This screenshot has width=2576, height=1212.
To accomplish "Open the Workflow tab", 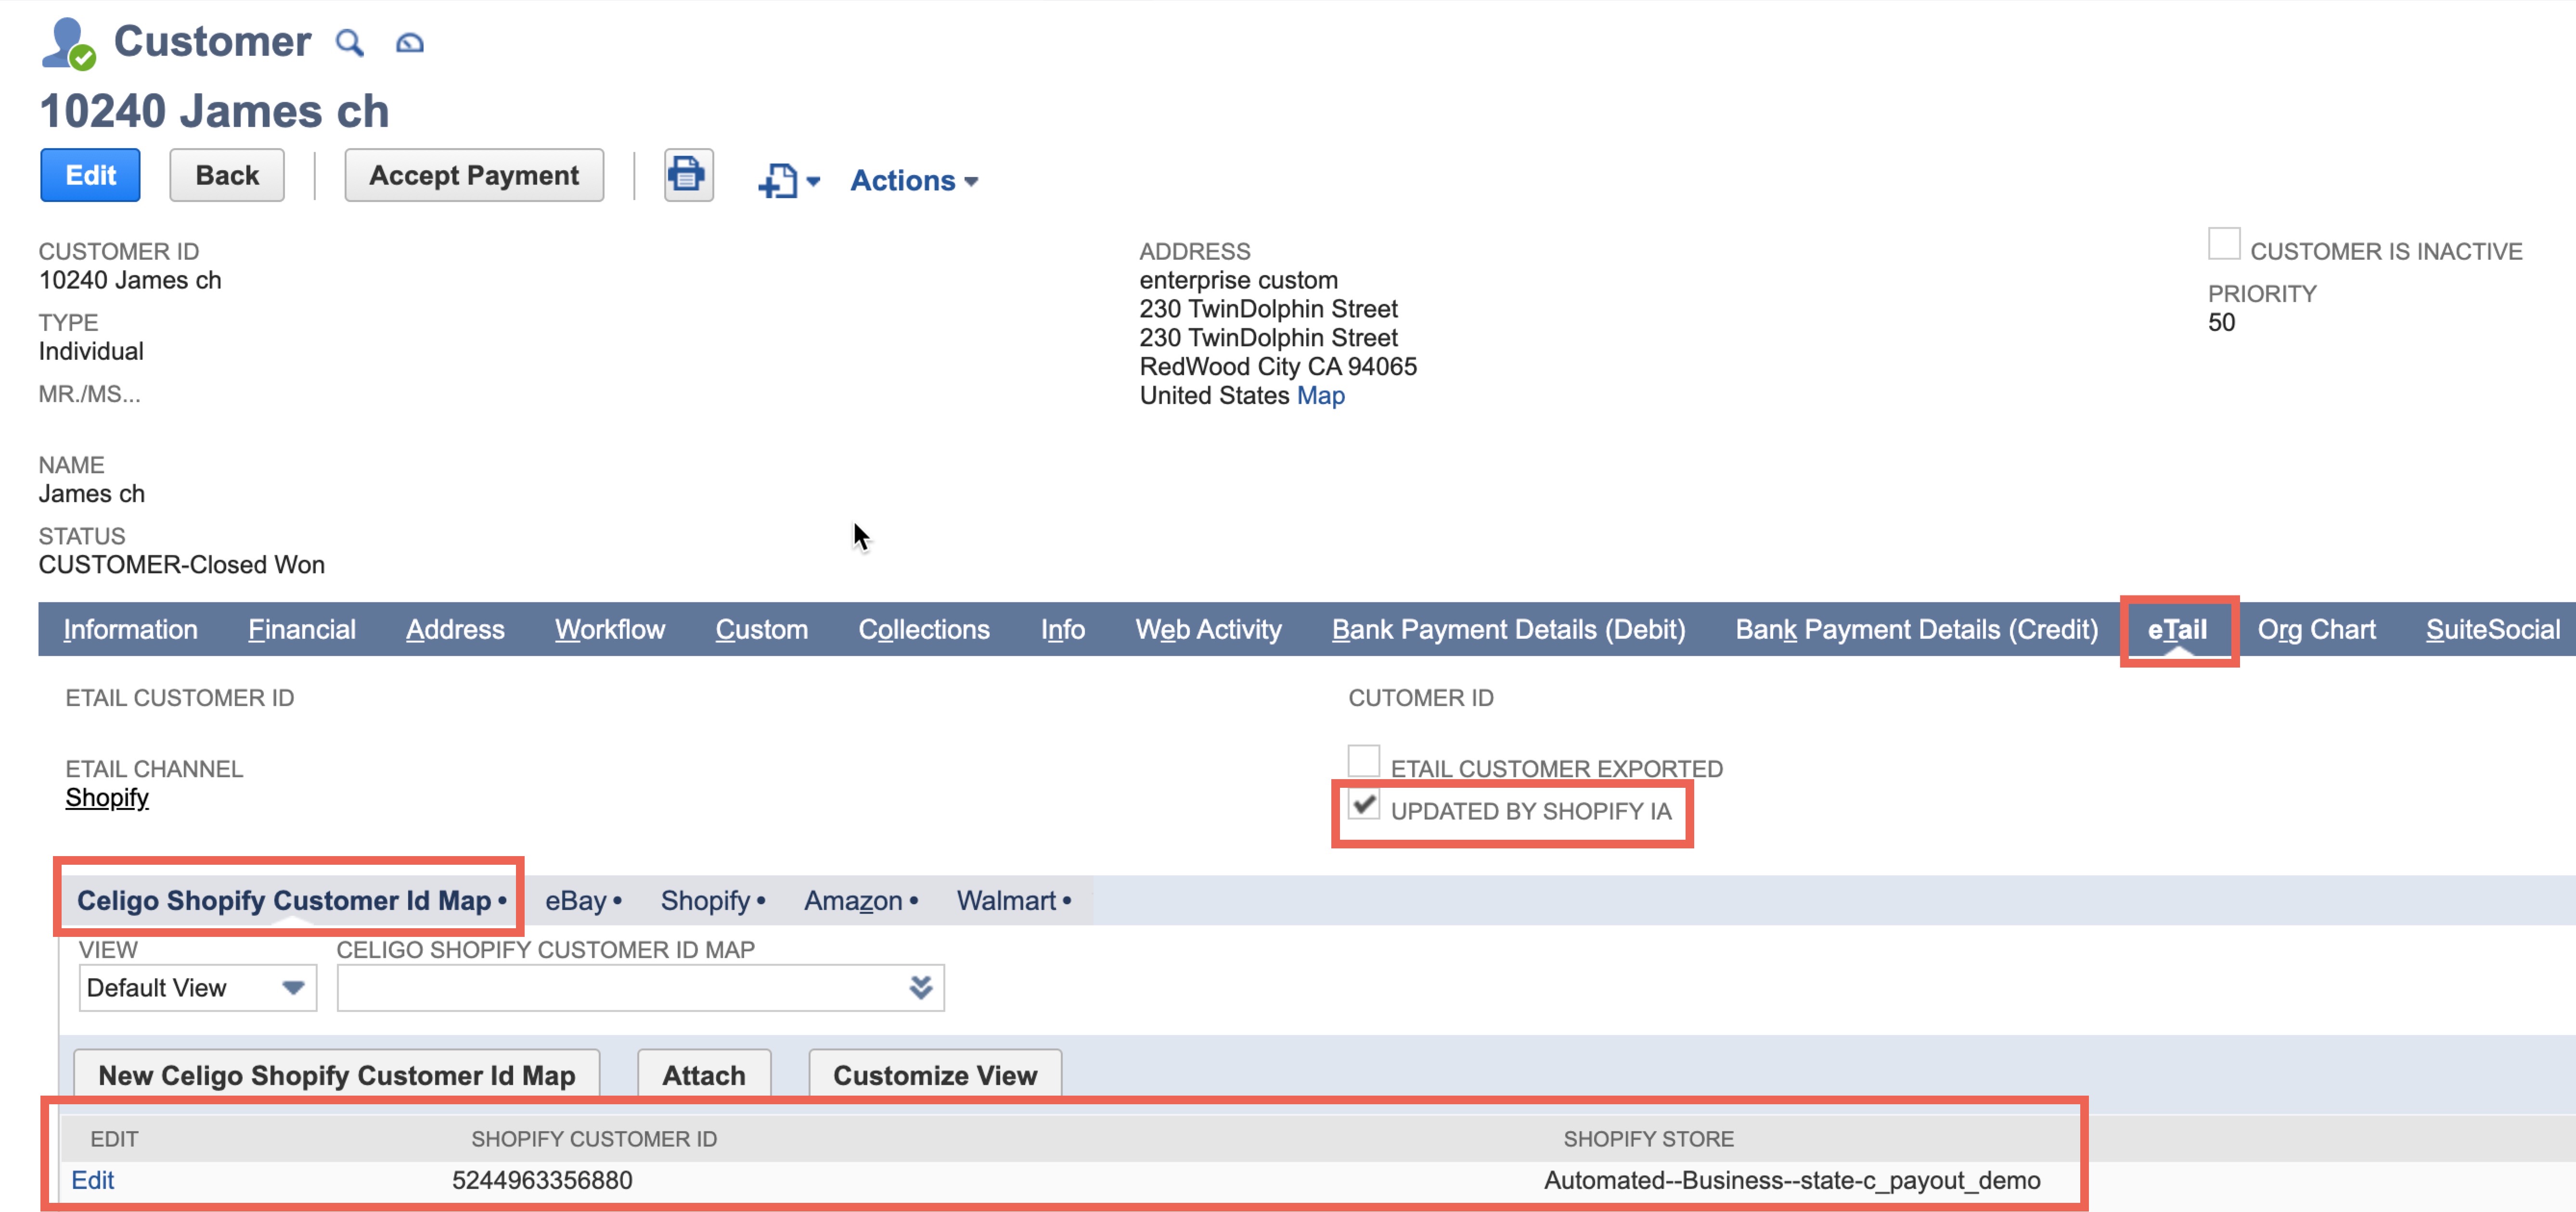I will tap(610, 630).
